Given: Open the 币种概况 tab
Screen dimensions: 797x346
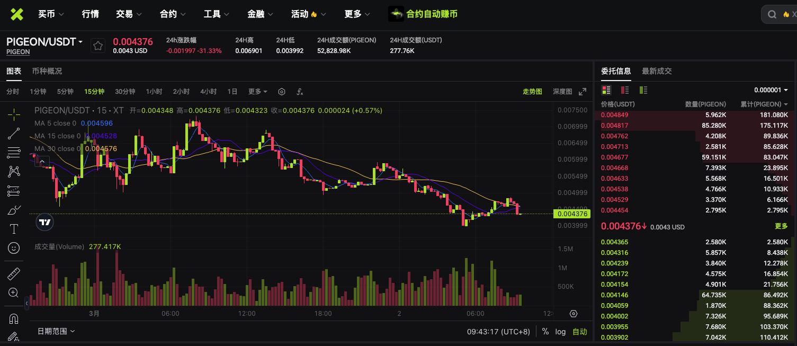Looking at the screenshot, I should pyautogui.click(x=47, y=71).
